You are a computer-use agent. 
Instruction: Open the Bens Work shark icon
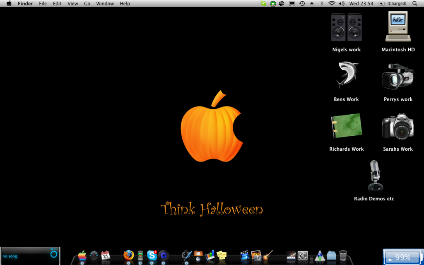pos(347,75)
